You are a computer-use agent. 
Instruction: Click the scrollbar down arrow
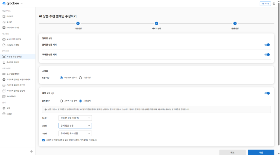coord(279,154)
